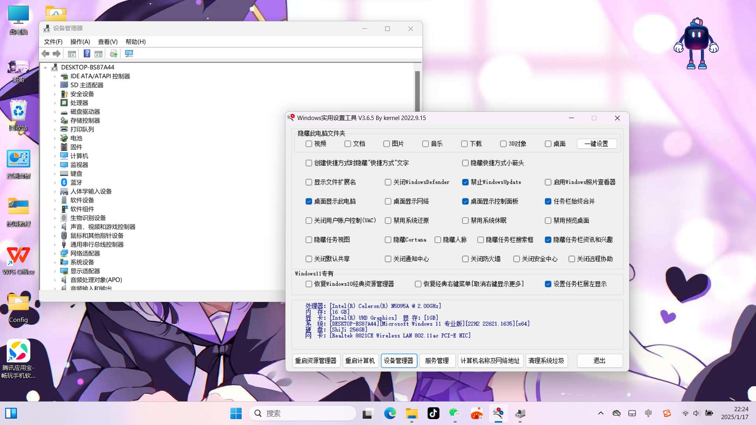Viewport: 756px width, 425px height.
Task: Open the 文件(F) menu in Device Manager
Action: click(53, 42)
